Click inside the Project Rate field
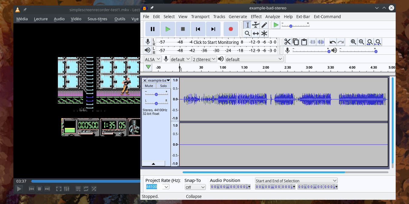 point(151,187)
